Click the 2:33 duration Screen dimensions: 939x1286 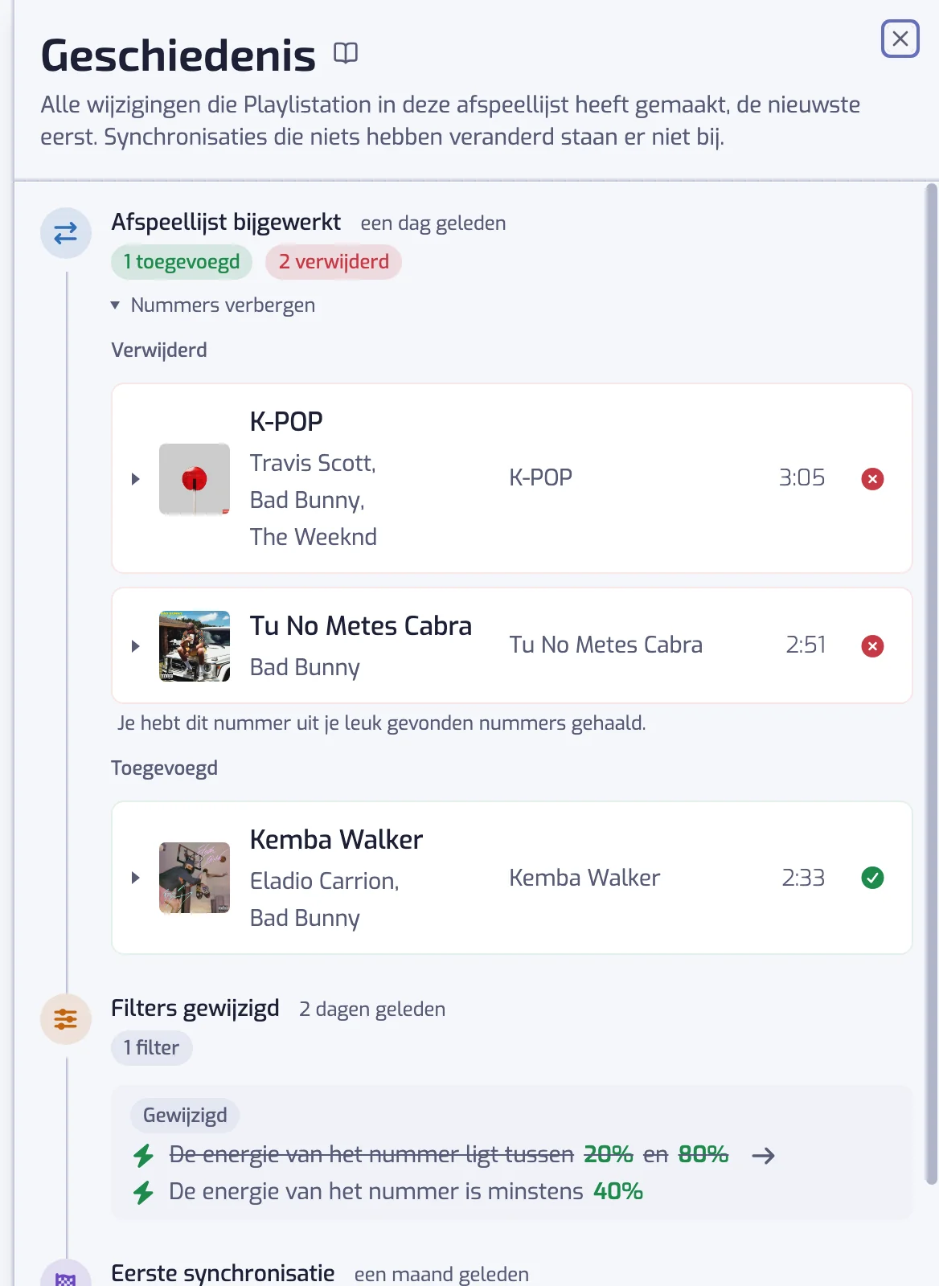803,878
